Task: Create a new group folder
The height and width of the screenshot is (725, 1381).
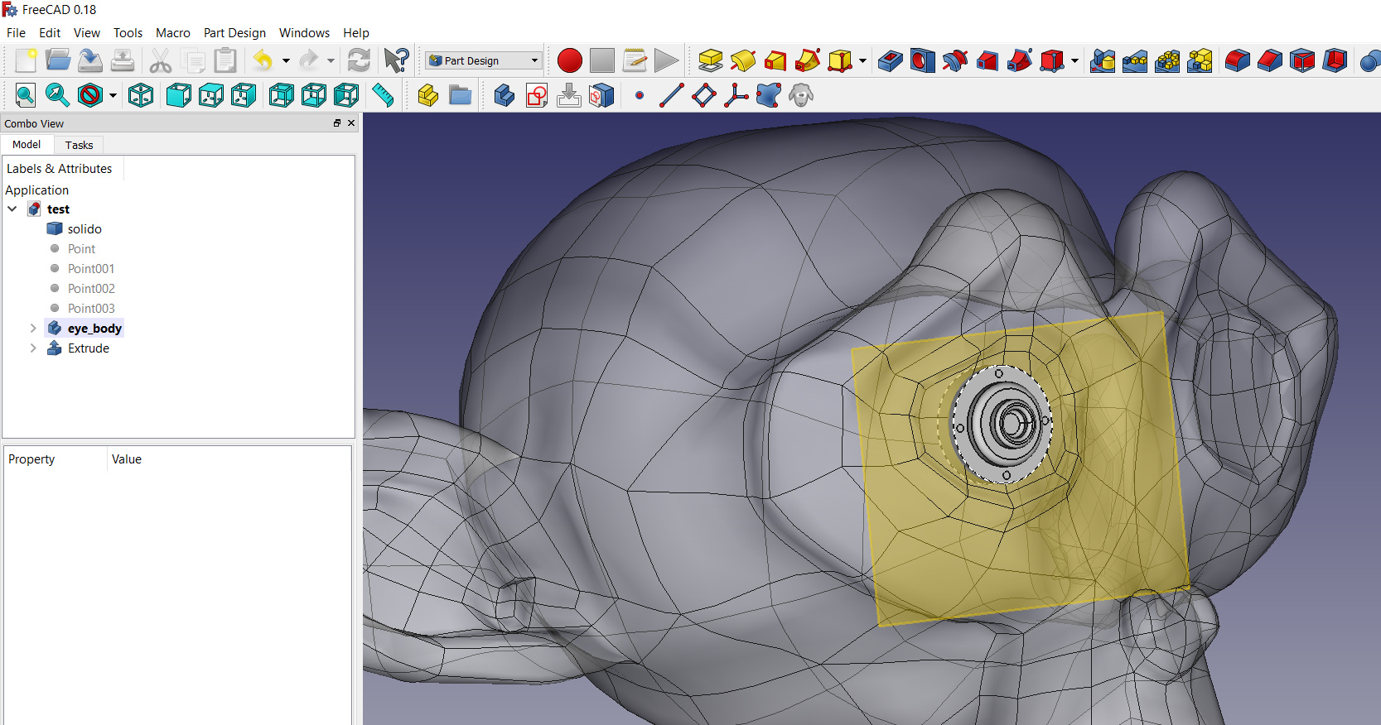Action: coord(461,95)
